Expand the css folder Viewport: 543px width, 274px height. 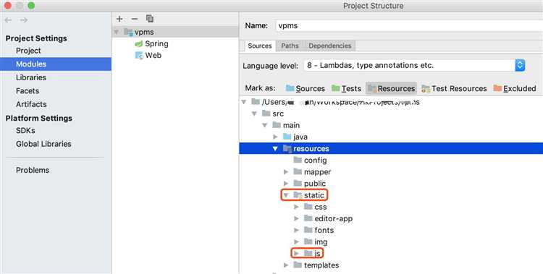pyautogui.click(x=297, y=207)
